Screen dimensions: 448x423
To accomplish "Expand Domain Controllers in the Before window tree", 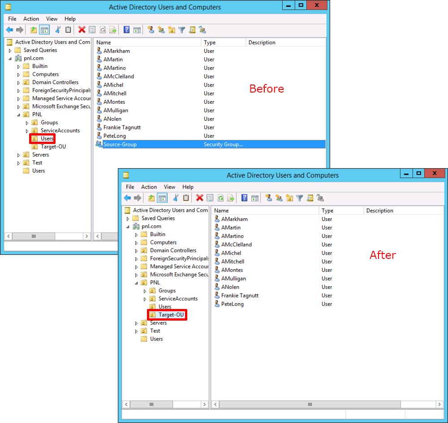I will [19, 83].
